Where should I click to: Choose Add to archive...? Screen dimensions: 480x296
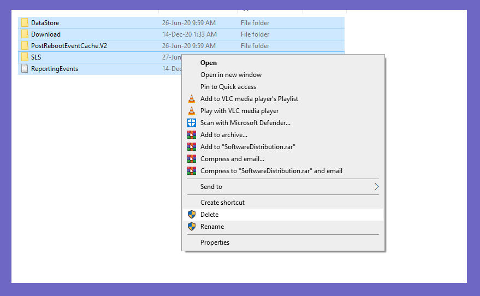click(283, 135)
